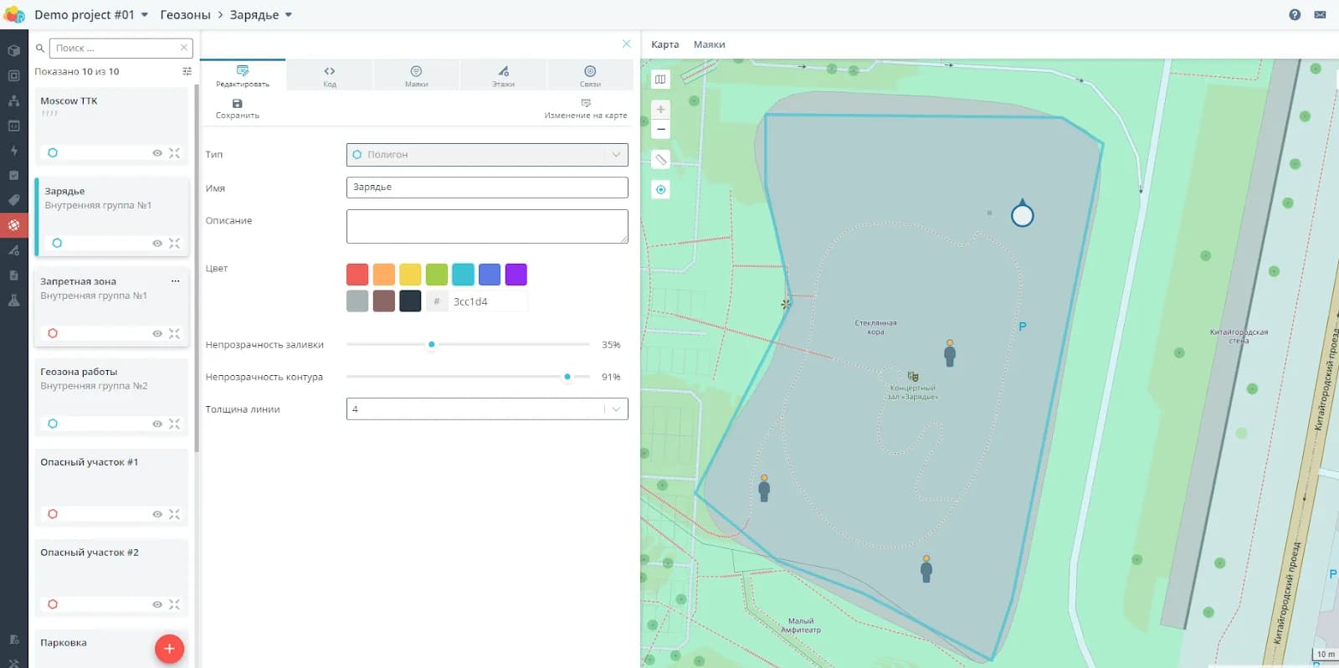Toggle visibility of Геозона работы
This screenshot has height=668, width=1339.
click(x=157, y=424)
